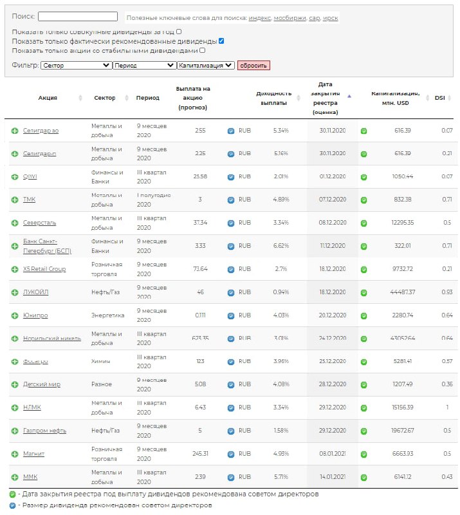The width and height of the screenshot is (460, 515).
Task: Expand the Магнит row plus icon
Action: tap(15, 454)
